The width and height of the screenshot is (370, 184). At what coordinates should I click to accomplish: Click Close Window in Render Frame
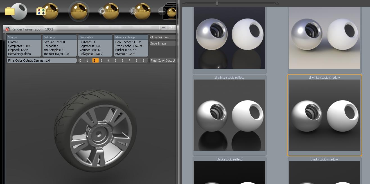coord(163,37)
